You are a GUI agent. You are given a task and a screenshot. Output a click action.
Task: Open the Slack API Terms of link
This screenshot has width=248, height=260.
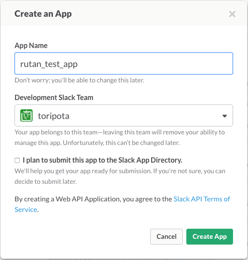[202, 199]
